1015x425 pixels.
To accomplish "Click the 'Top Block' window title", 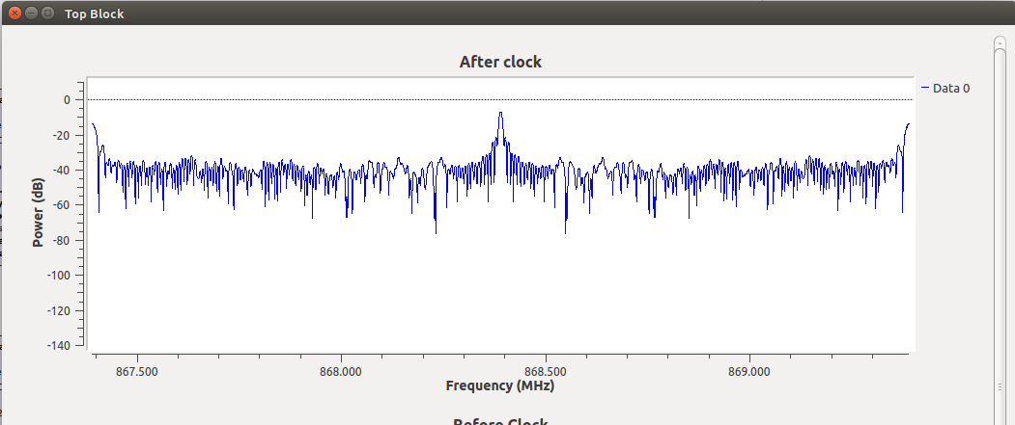I will pos(94,13).
